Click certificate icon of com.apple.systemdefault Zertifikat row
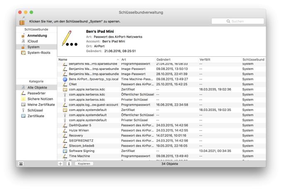The image size is (282, 190). pos(65,110)
